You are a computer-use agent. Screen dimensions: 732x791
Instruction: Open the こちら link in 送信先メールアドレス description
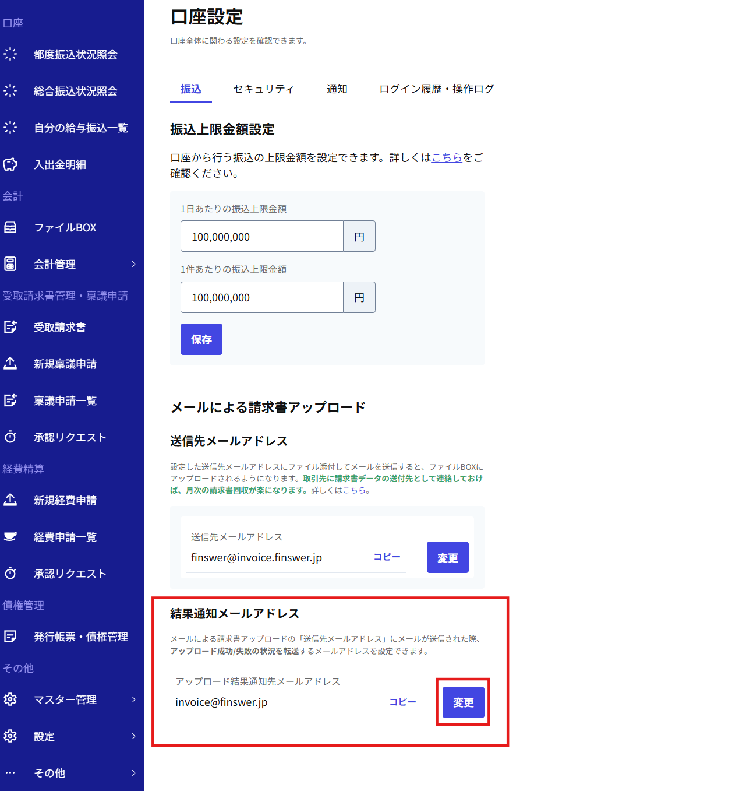[354, 490]
